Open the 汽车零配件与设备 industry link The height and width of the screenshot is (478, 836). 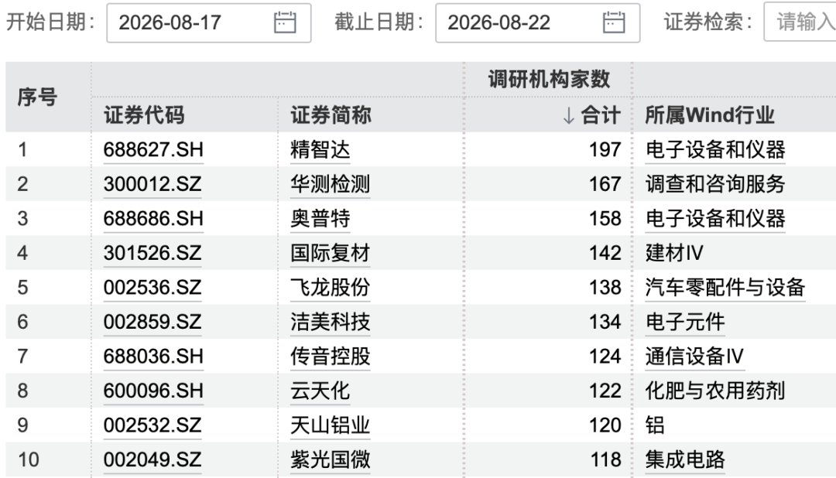(725, 288)
